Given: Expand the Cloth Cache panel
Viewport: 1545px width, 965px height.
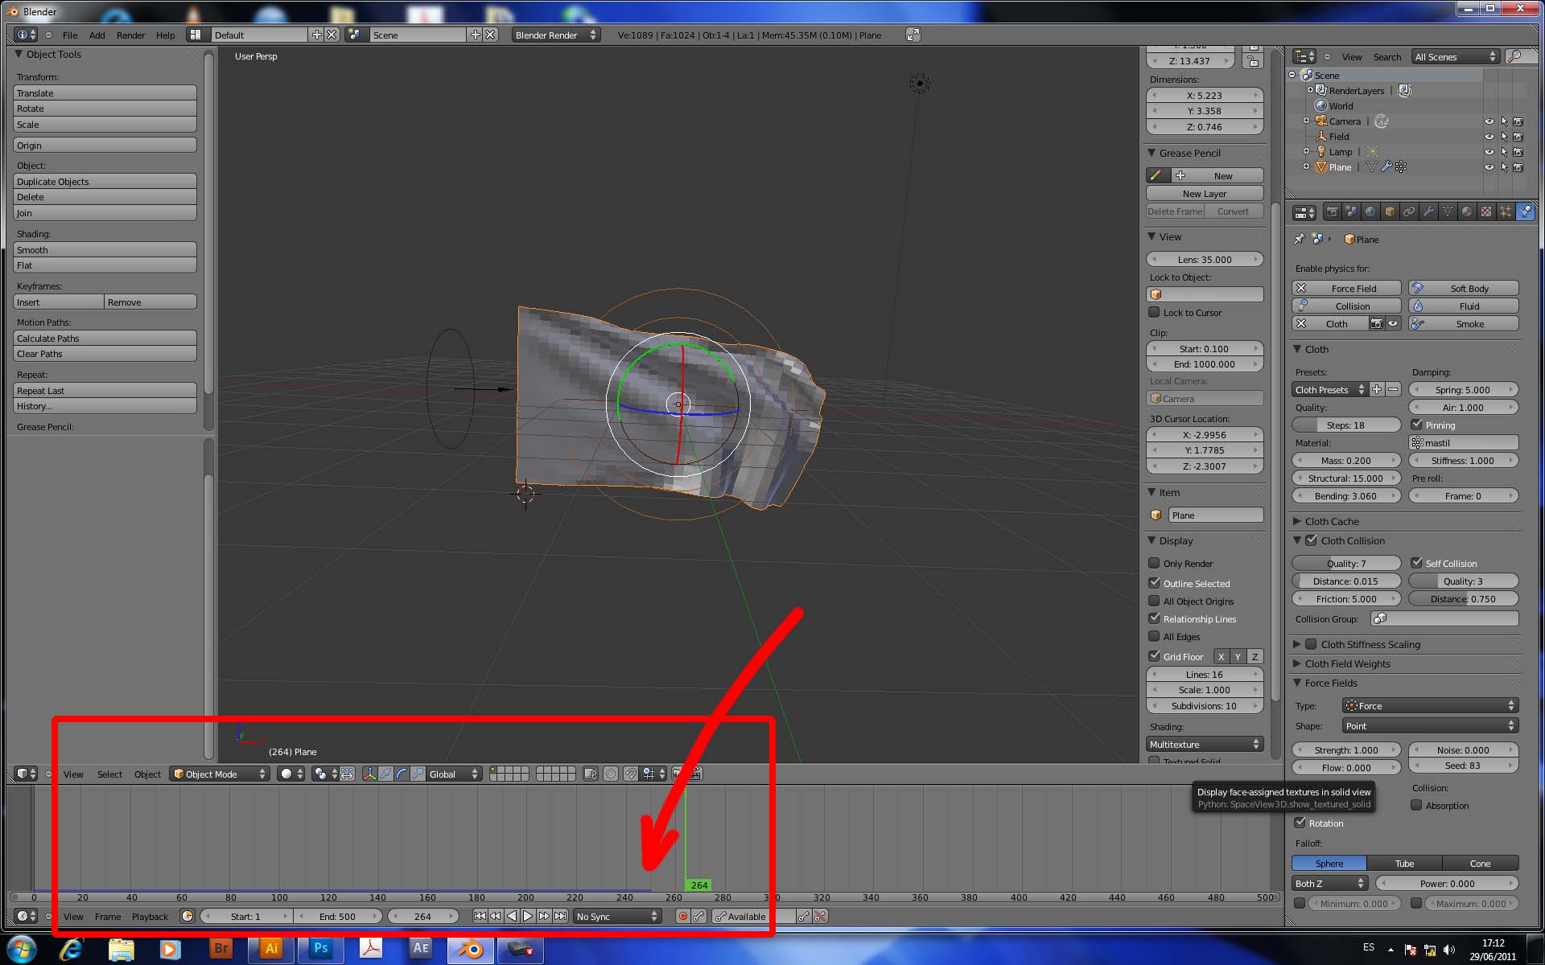Looking at the screenshot, I should point(1331,521).
